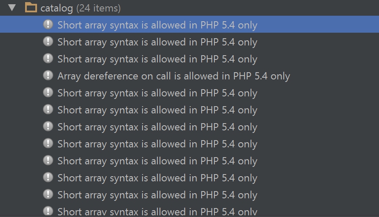Select Short array entry just below Array dereference
The height and width of the screenshot is (217, 379).
tap(157, 93)
